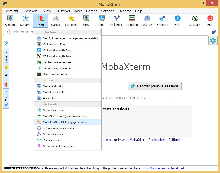The width and height of the screenshot is (220, 173).
Task: Click the red Exit power icon
Action: [210, 21]
